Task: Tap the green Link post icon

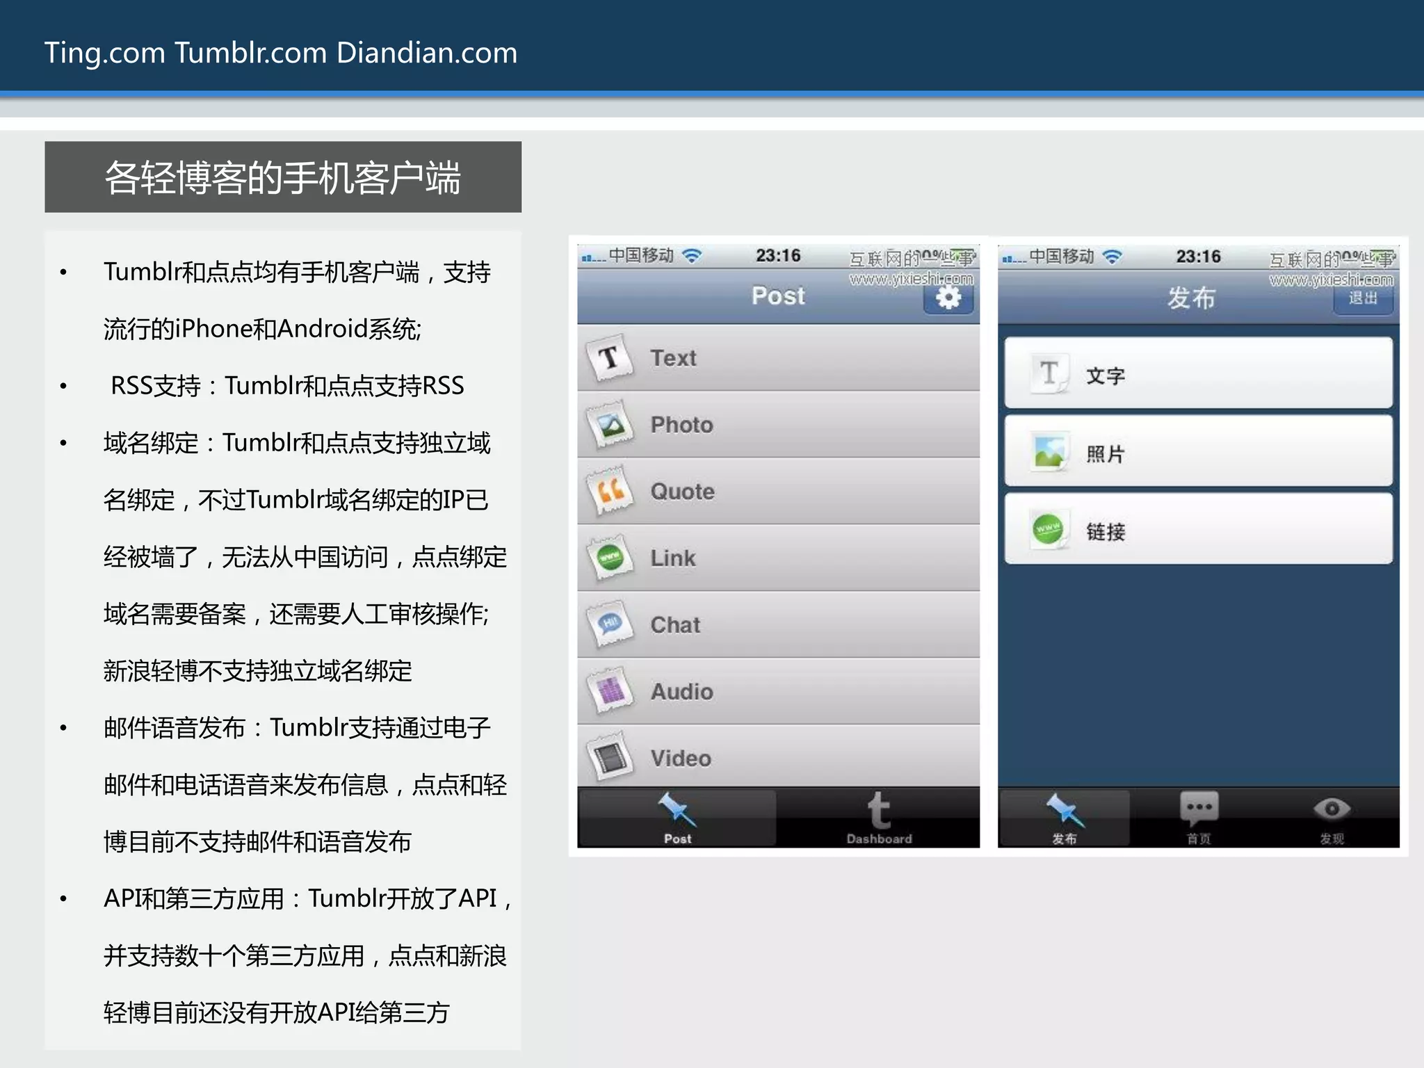Action: click(610, 558)
